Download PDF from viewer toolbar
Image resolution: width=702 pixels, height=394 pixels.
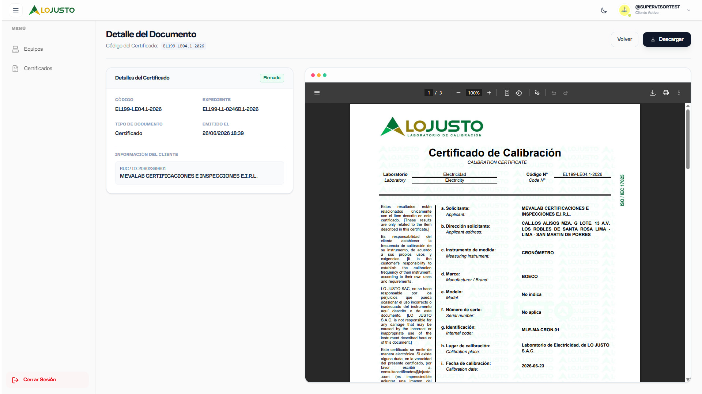(653, 93)
